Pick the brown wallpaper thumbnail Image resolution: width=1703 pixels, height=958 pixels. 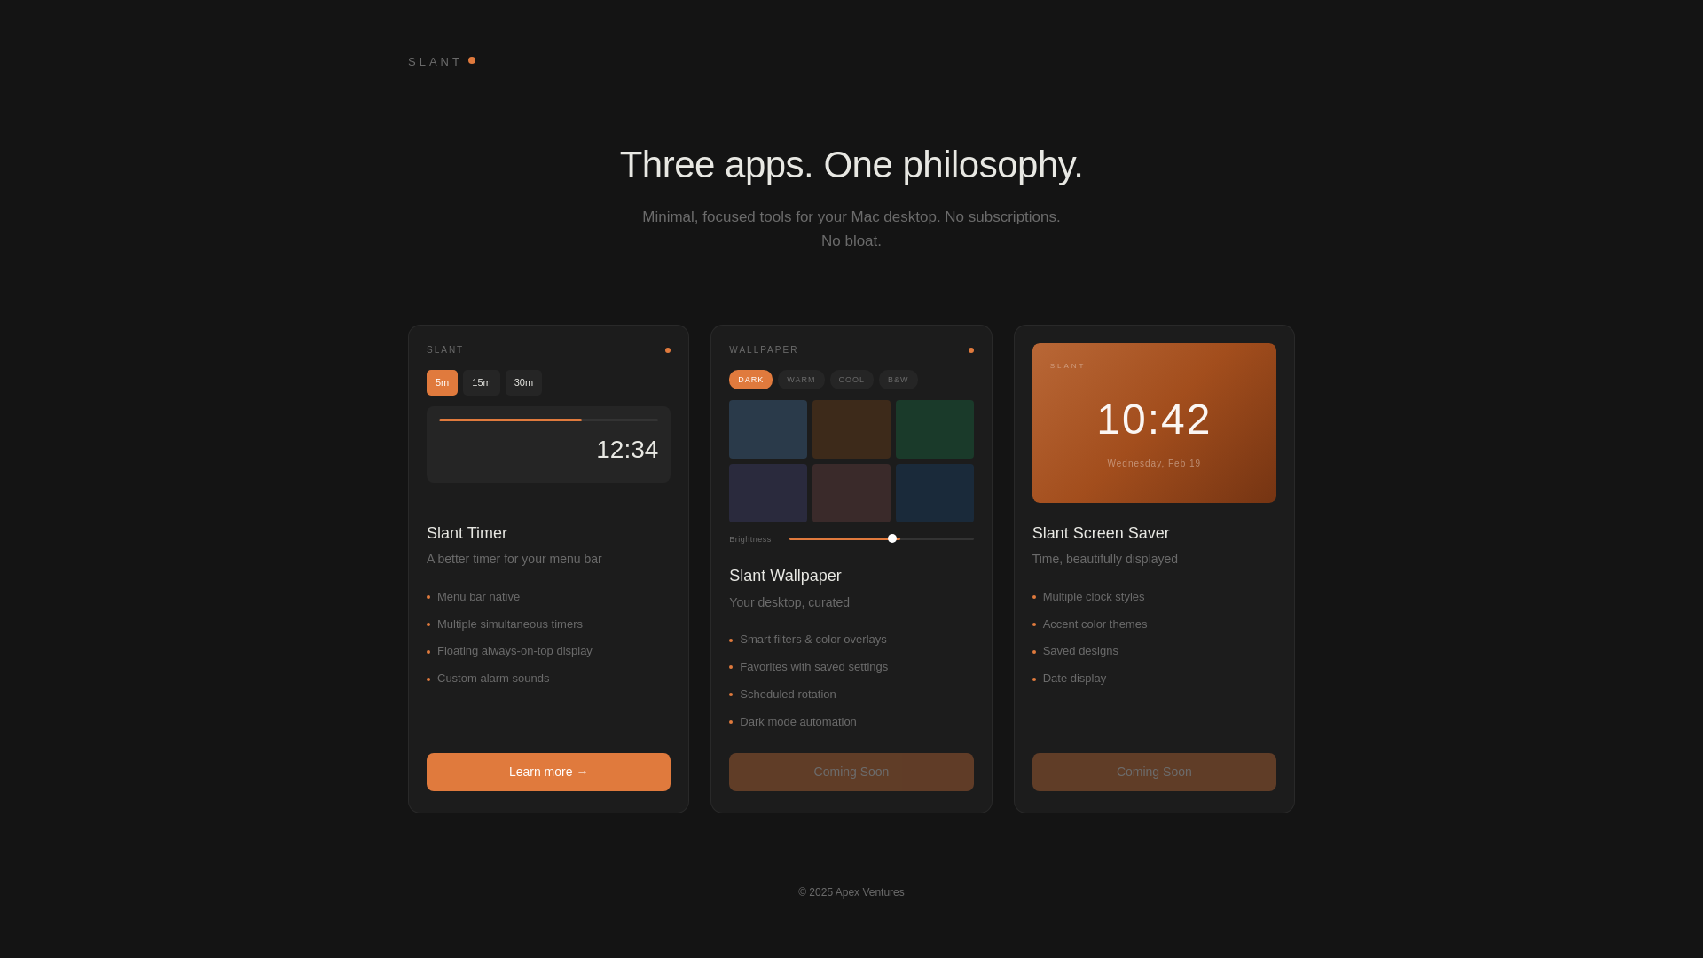pos(851,429)
